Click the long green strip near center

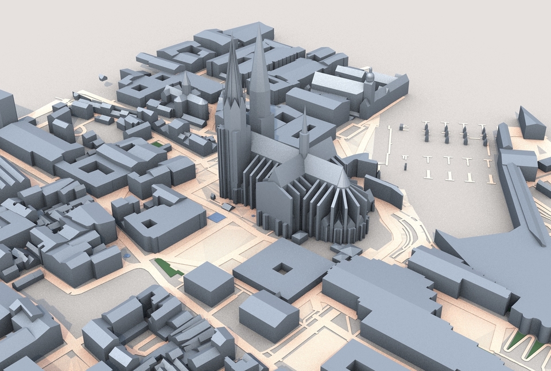(x=169, y=267)
